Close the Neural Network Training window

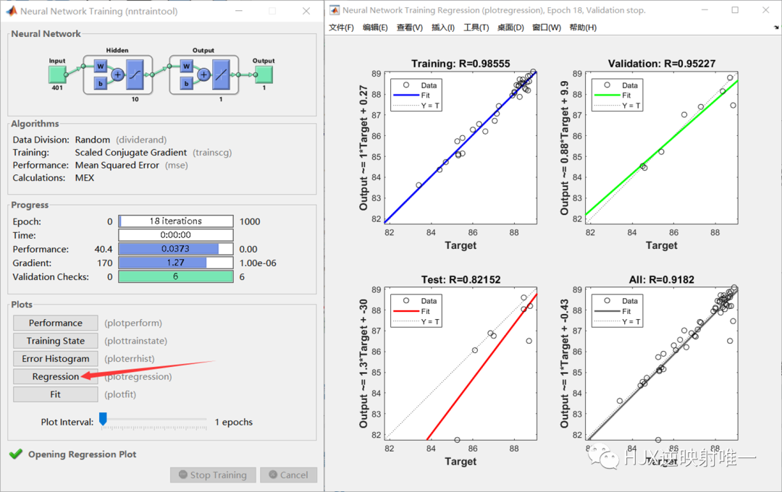point(306,11)
